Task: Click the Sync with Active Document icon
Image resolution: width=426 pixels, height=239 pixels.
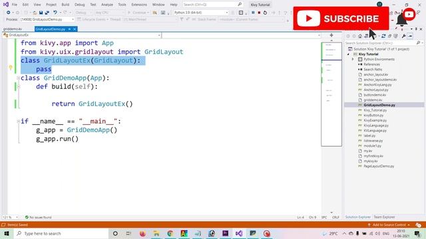Action: [383, 36]
